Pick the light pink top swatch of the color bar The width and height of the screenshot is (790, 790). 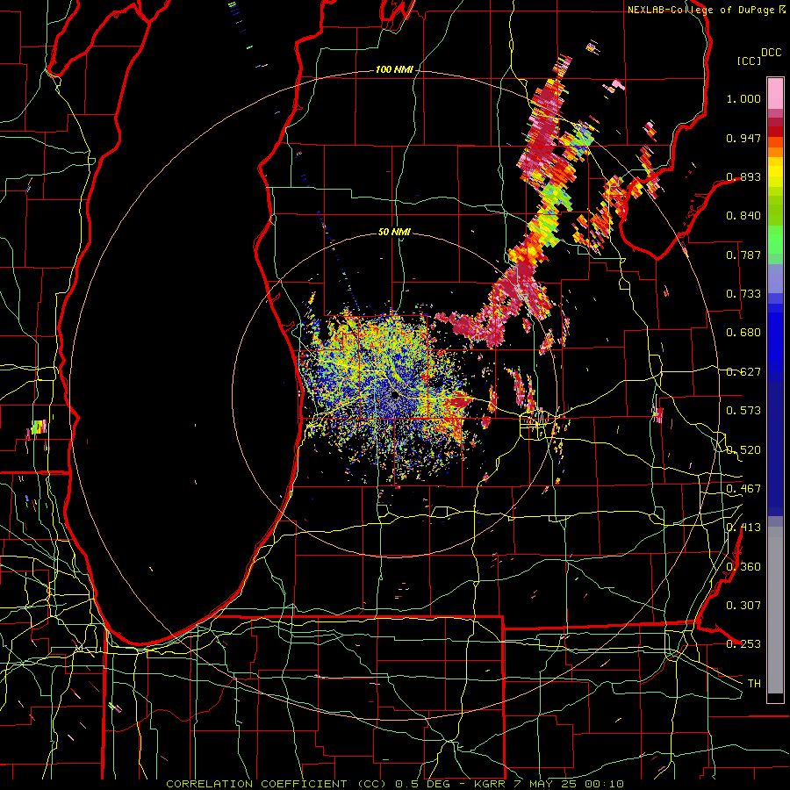[775, 93]
